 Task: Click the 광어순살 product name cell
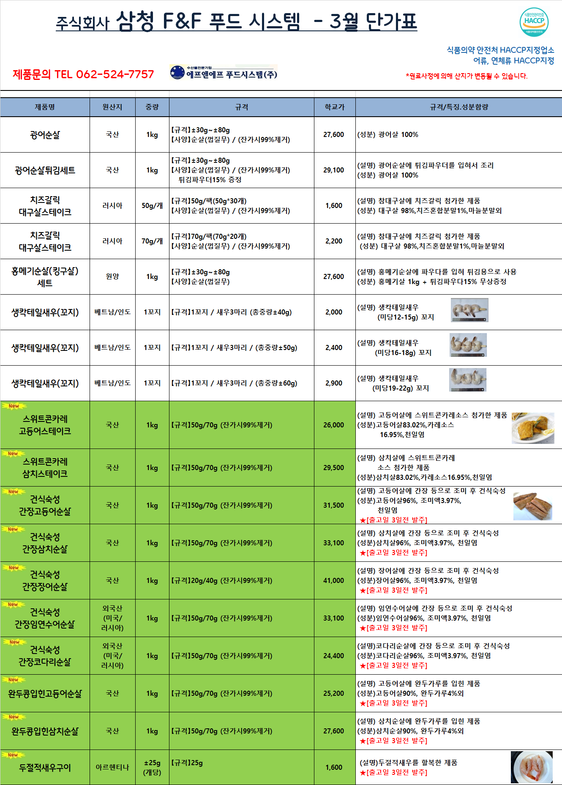[x=45, y=135]
